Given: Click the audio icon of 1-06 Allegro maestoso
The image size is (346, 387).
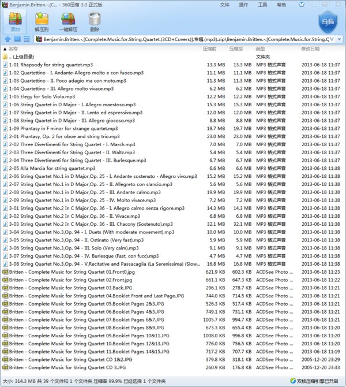Looking at the screenshot, I should tap(5, 105).
